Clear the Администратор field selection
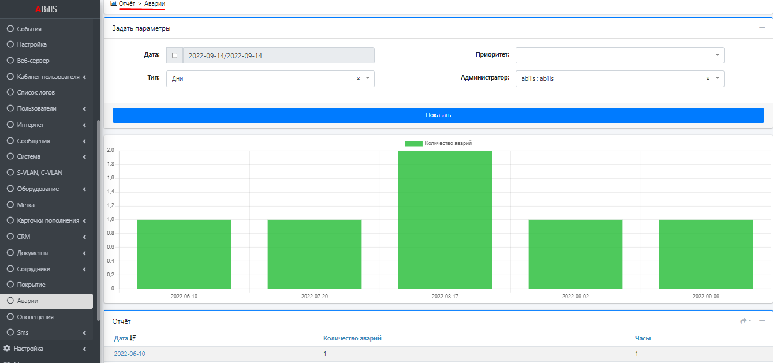Viewport: 773px width, 363px height. point(708,79)
